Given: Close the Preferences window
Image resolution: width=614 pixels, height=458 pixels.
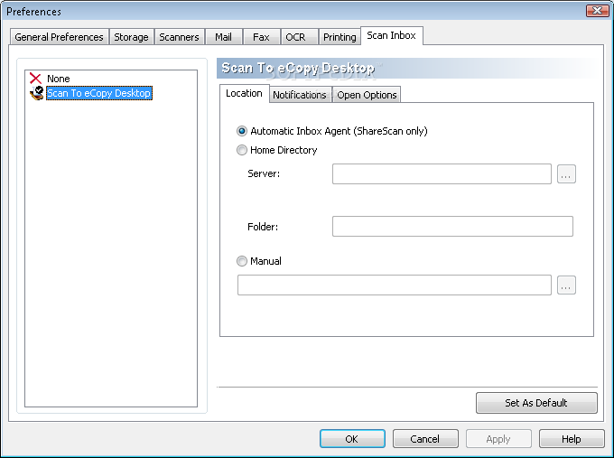Looking at the screenshot, I should (598, 11).
